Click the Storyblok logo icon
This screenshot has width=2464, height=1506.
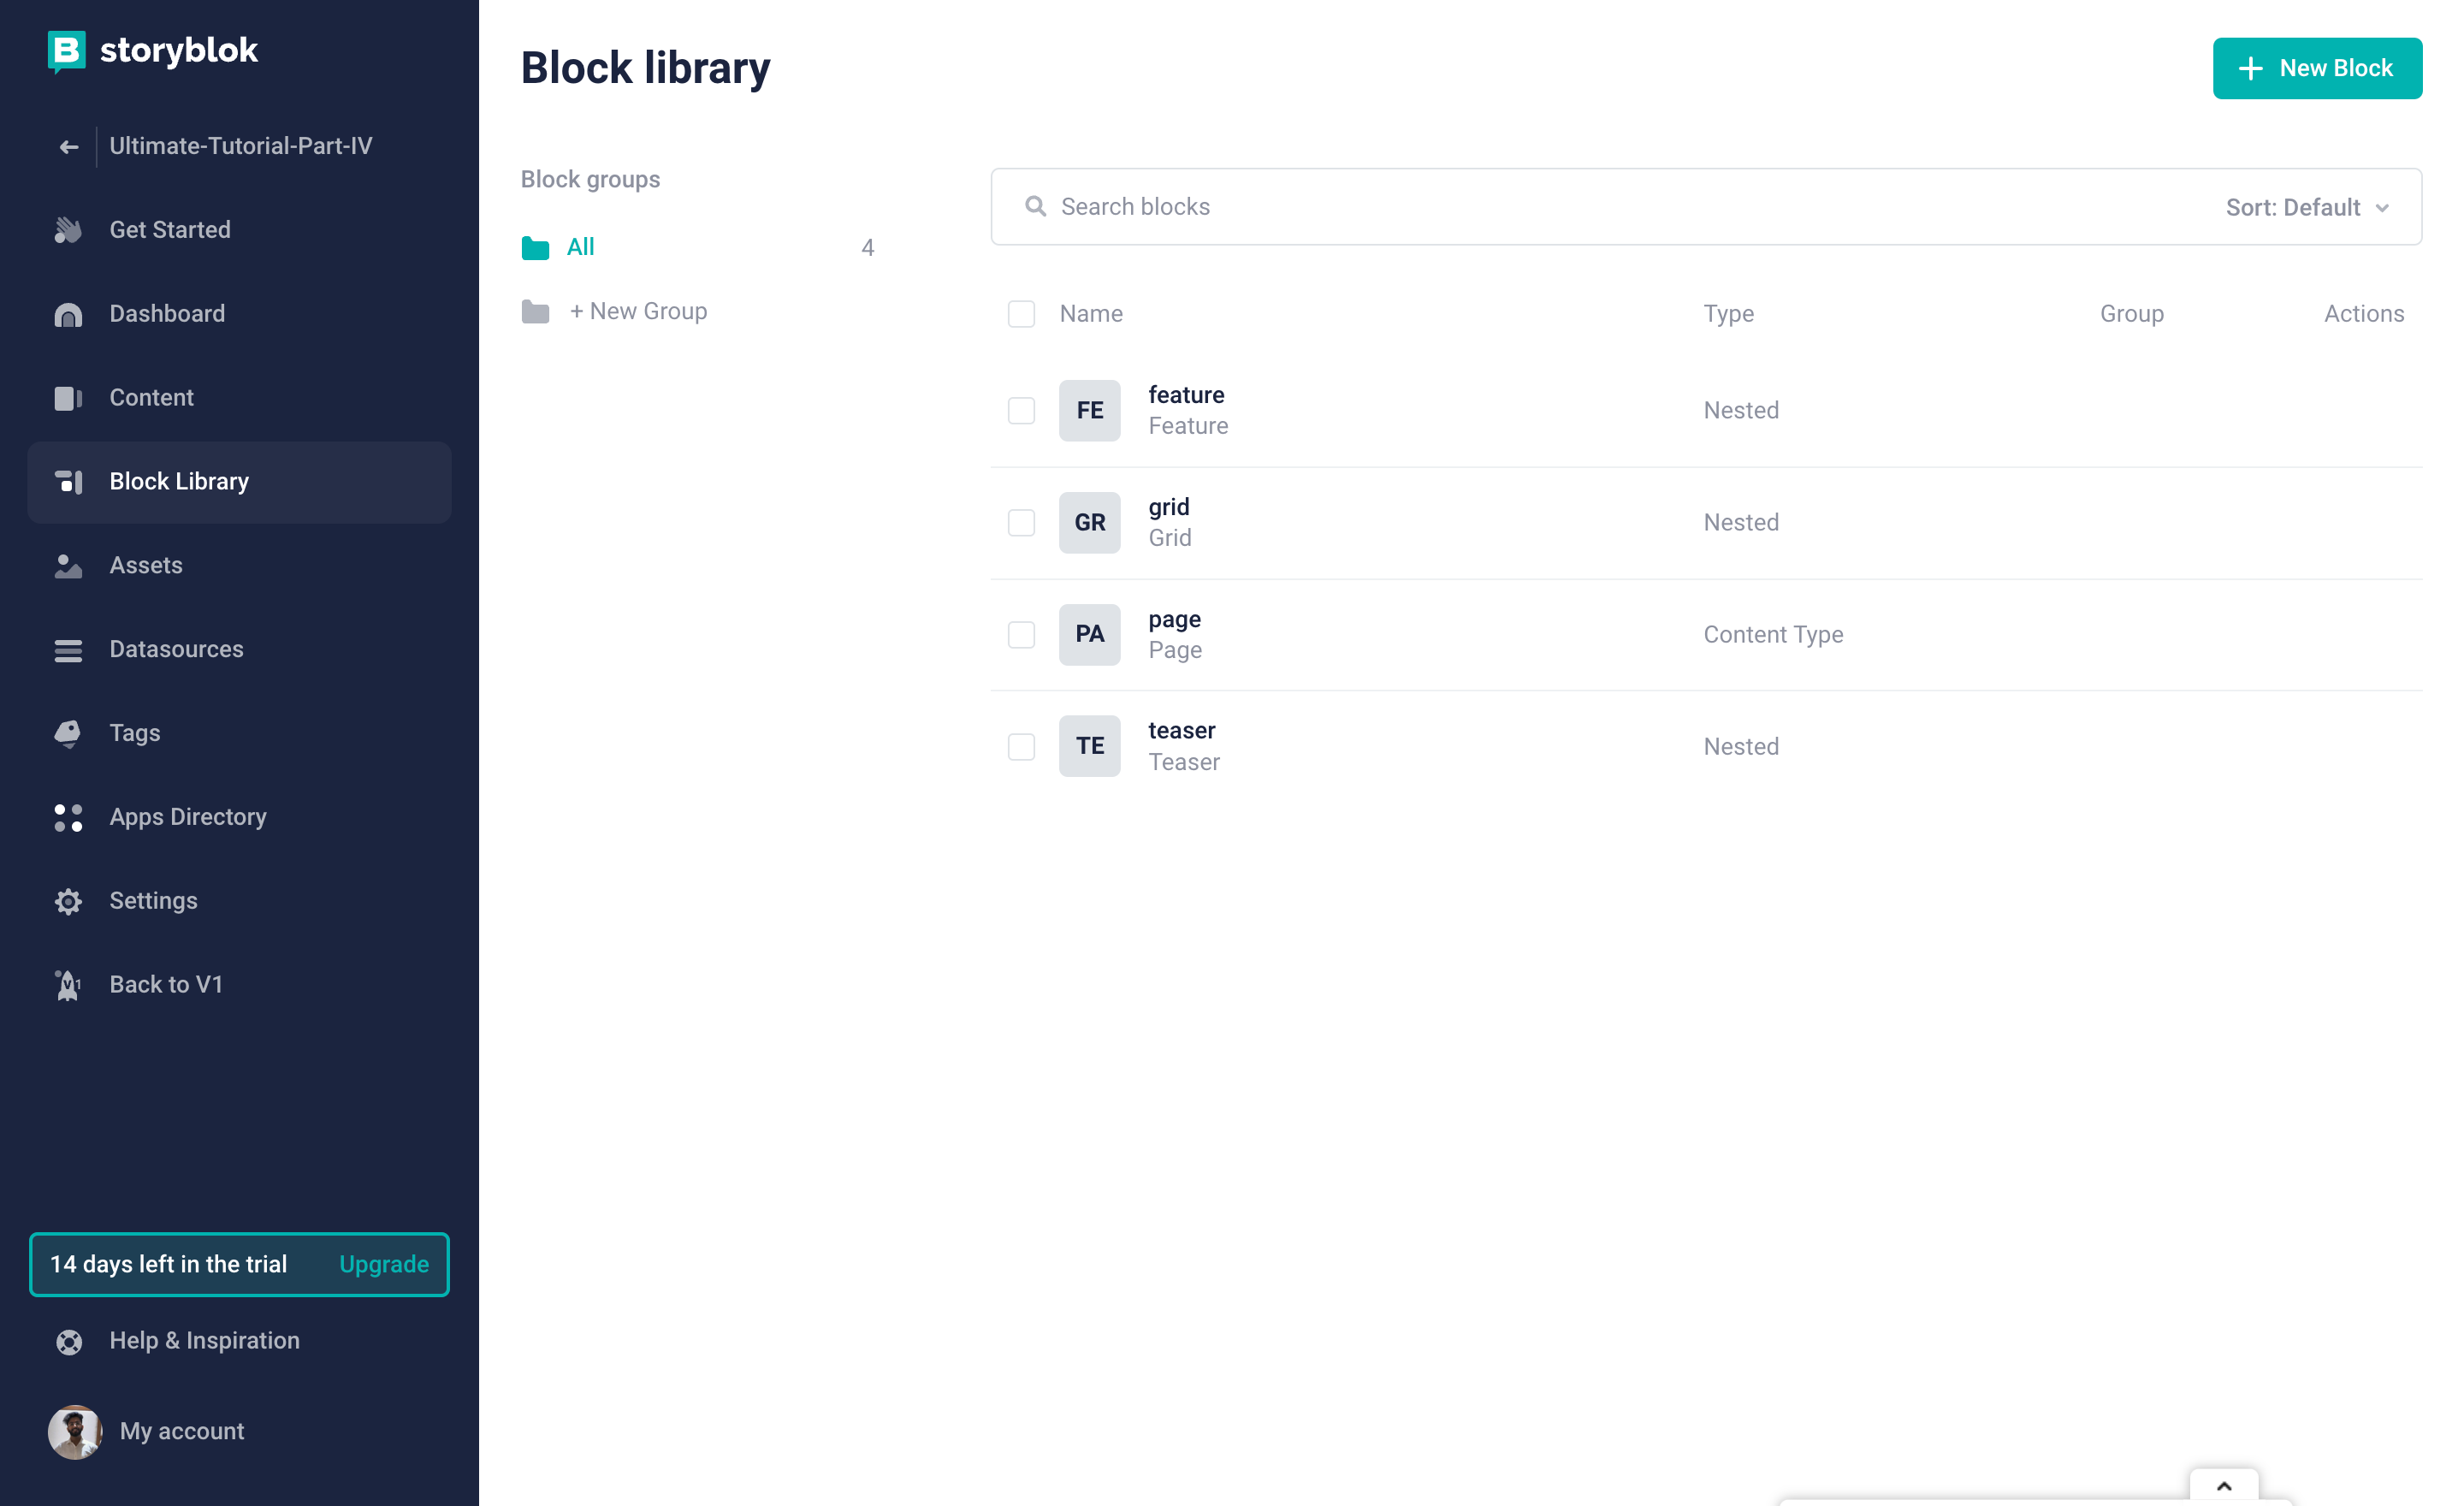tap(67, 51)
